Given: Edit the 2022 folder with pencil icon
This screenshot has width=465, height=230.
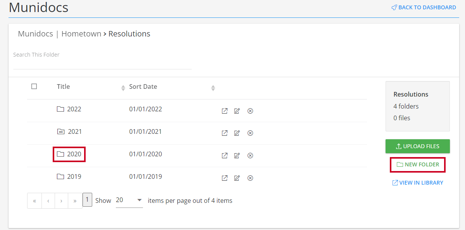Looking at the screenshot, I should [x=237, y=111].
